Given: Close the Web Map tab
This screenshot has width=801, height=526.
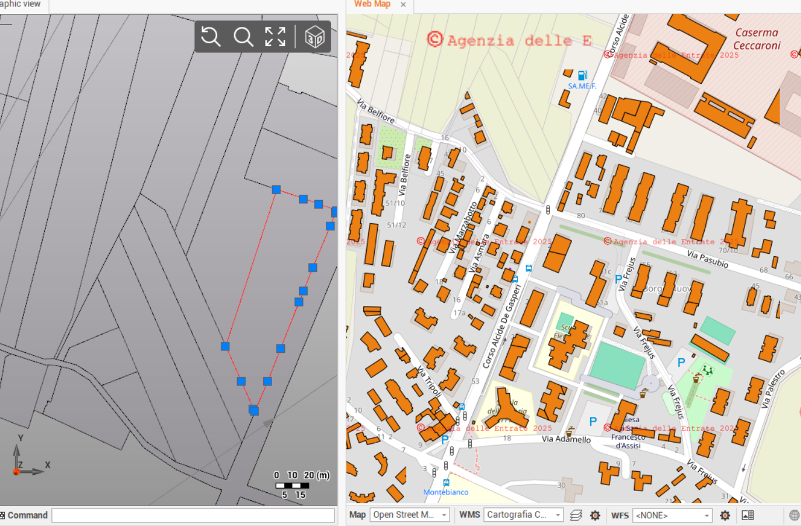Looking at the screenshot, I should [403, 5].
